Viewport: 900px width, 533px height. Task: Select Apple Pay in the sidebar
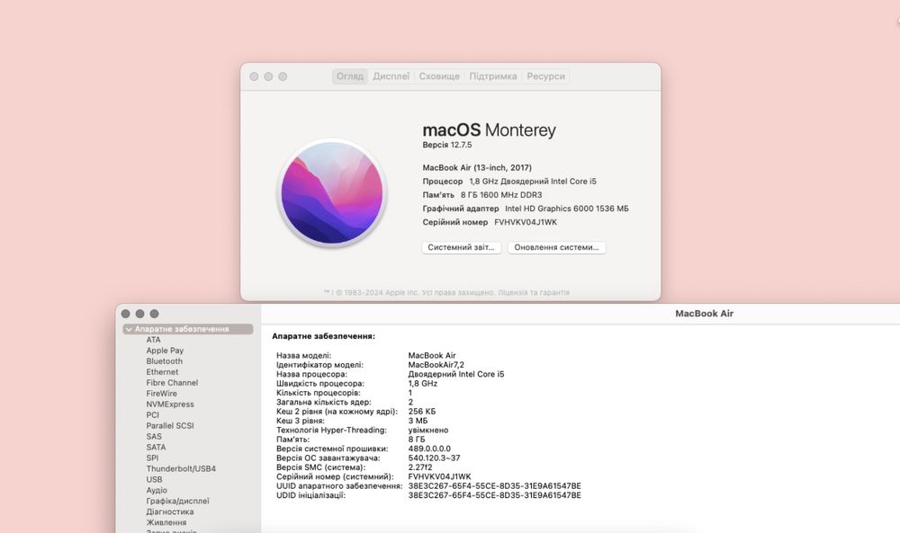pyautogui.click(x=165, y=351)
